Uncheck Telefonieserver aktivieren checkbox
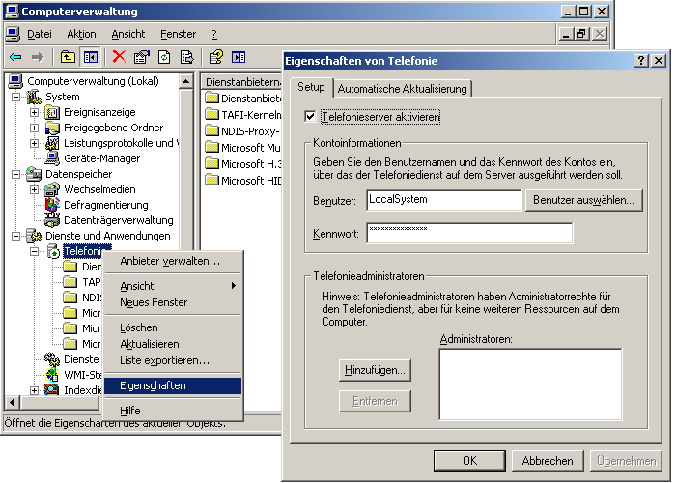676x483 pixels. pos(310,117)
